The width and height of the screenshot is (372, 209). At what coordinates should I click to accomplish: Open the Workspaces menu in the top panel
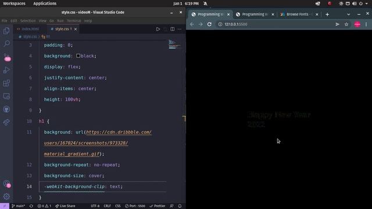(14, 3)
